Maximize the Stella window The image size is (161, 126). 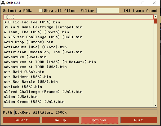point(143,3)
